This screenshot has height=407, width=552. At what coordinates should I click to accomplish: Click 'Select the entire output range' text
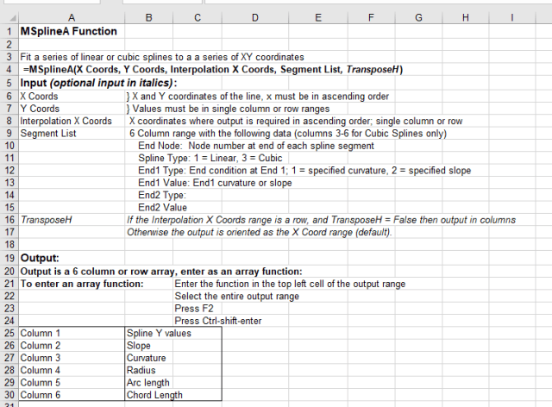point(237,296)
